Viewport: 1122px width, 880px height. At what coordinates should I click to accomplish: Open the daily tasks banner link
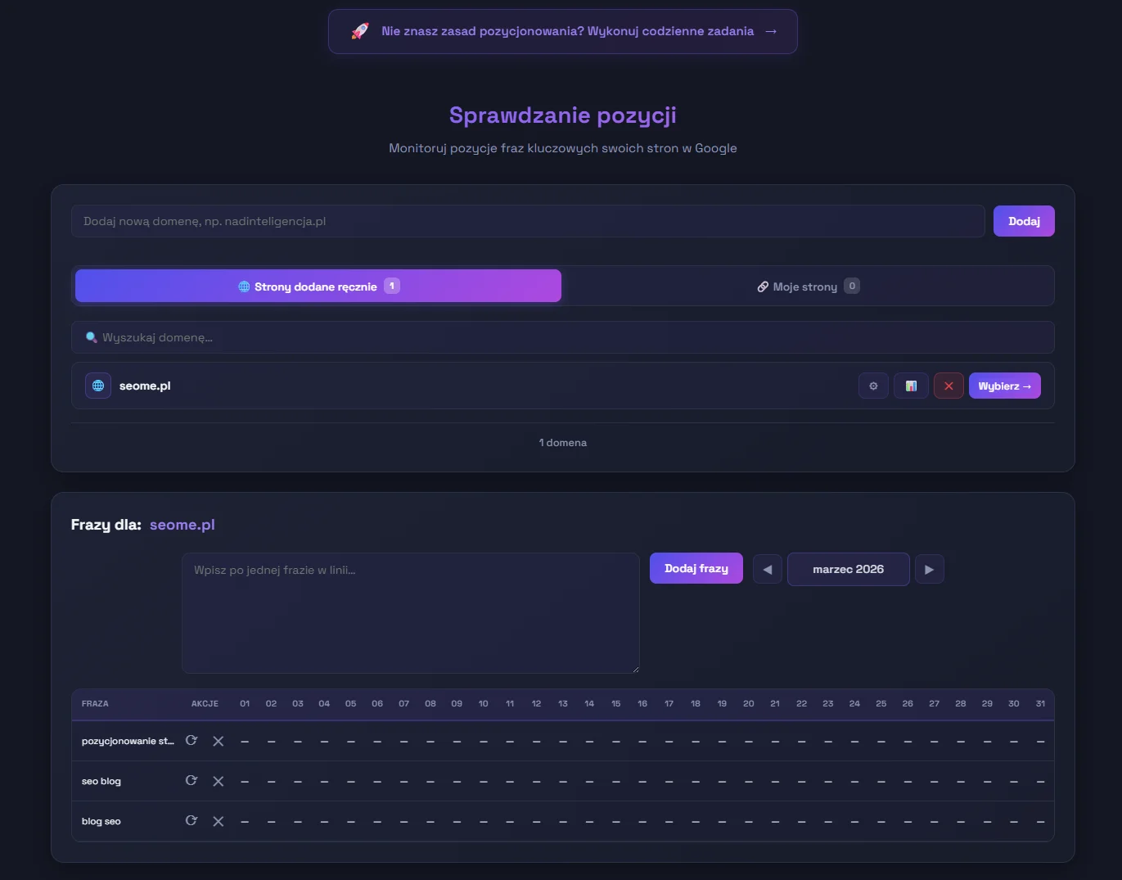pos(563,31)
